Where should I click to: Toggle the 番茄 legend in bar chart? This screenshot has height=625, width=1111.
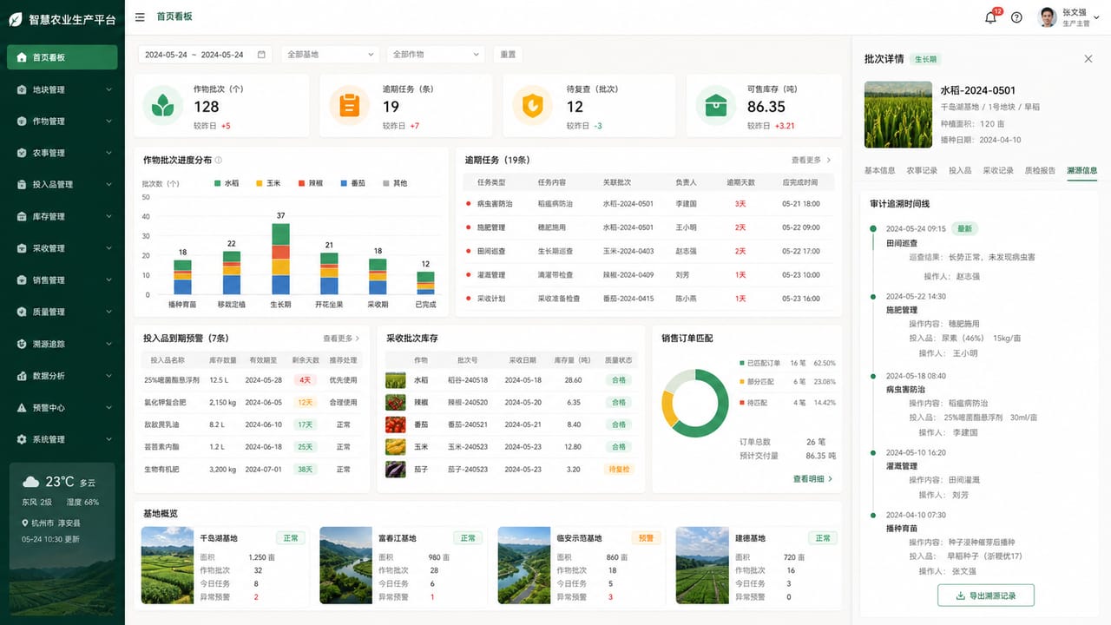pyautogui.click(x=352, y=183)
